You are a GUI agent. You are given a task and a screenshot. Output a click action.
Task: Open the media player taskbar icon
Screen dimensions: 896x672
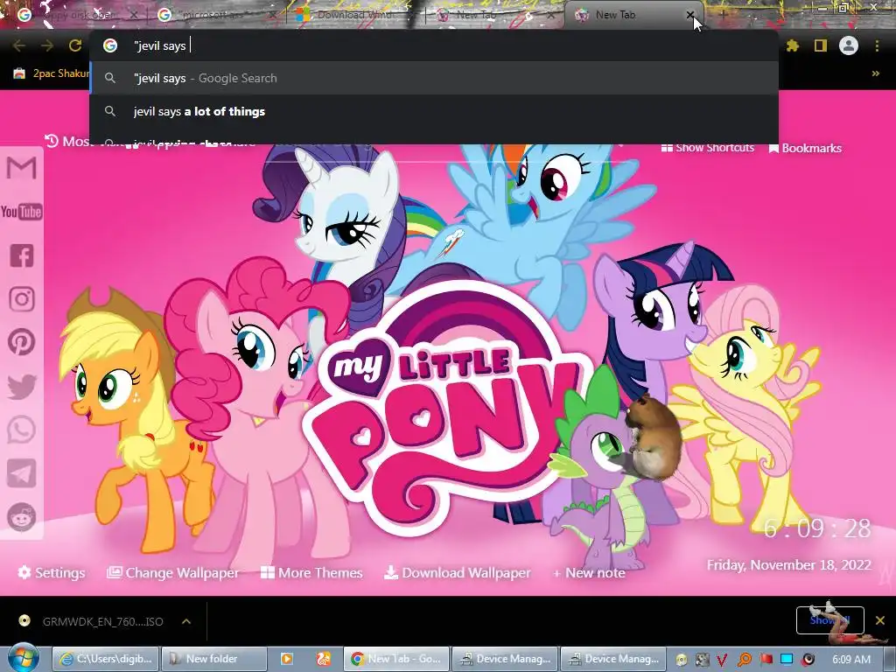click(x=287, y=659)
